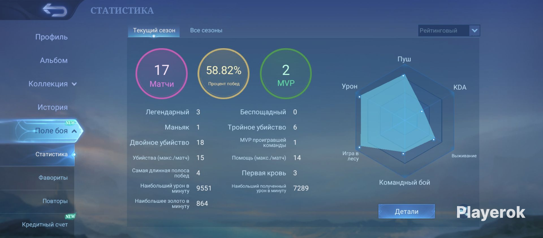Click the Детали button
The image size is (543, 238).
(407, 211)
